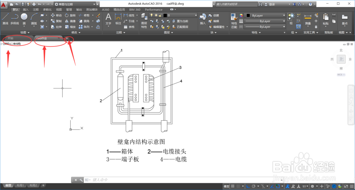Image resolution: width=355 pixels, height=190 pixels.
Task: Click 置为当前 (Make Current) layer button
Action: [180, 21]
